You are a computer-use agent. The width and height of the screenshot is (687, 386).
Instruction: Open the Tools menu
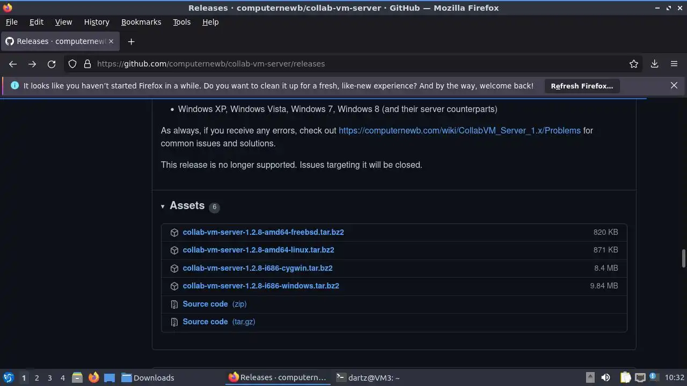point(181,22)
